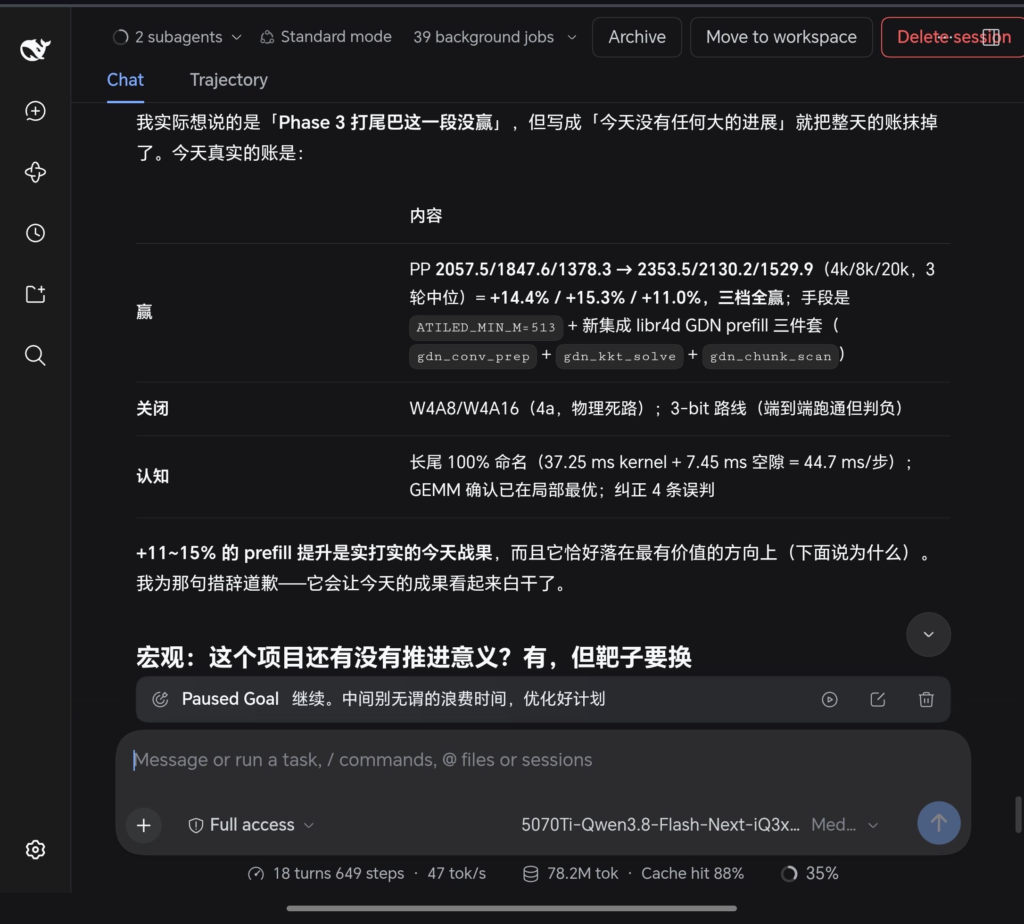Screen dimensions: 1024x924
Task: Click the Paused Goal label
Action: click(230, 699)
